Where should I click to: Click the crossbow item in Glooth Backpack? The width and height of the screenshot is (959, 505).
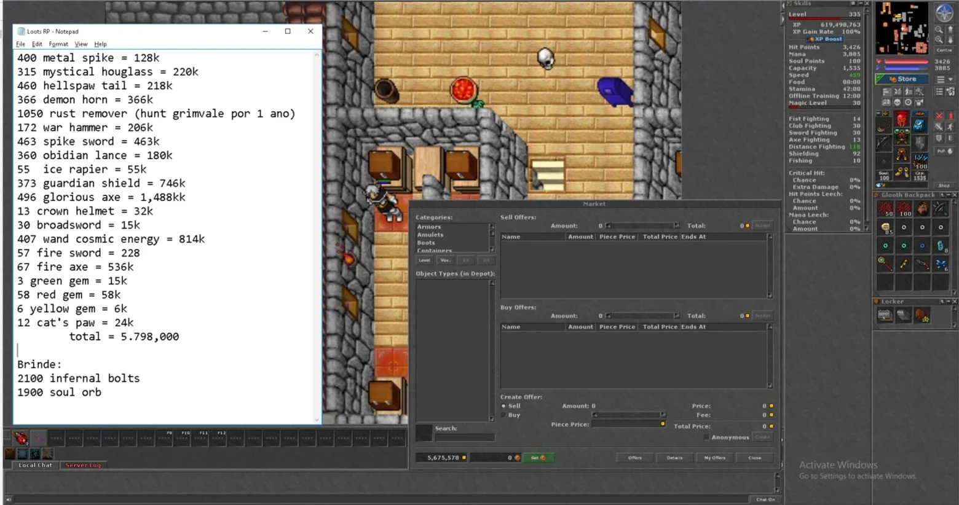[x=941, y=209]
